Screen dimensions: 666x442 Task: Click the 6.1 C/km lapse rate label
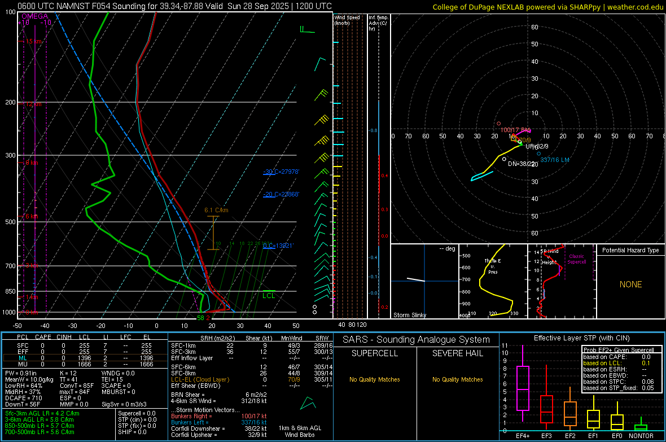click(216, 210)
